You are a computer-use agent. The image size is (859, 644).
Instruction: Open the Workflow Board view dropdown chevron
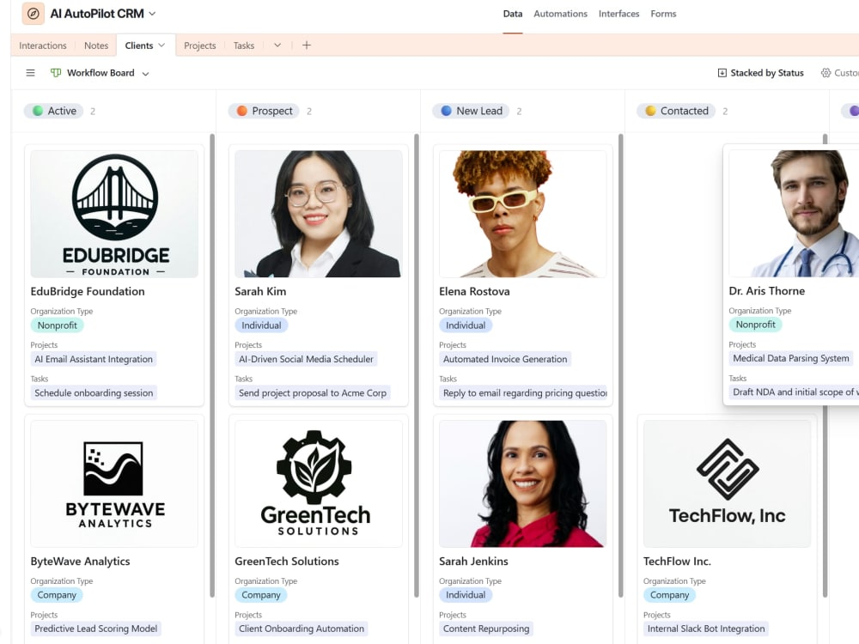145,73
